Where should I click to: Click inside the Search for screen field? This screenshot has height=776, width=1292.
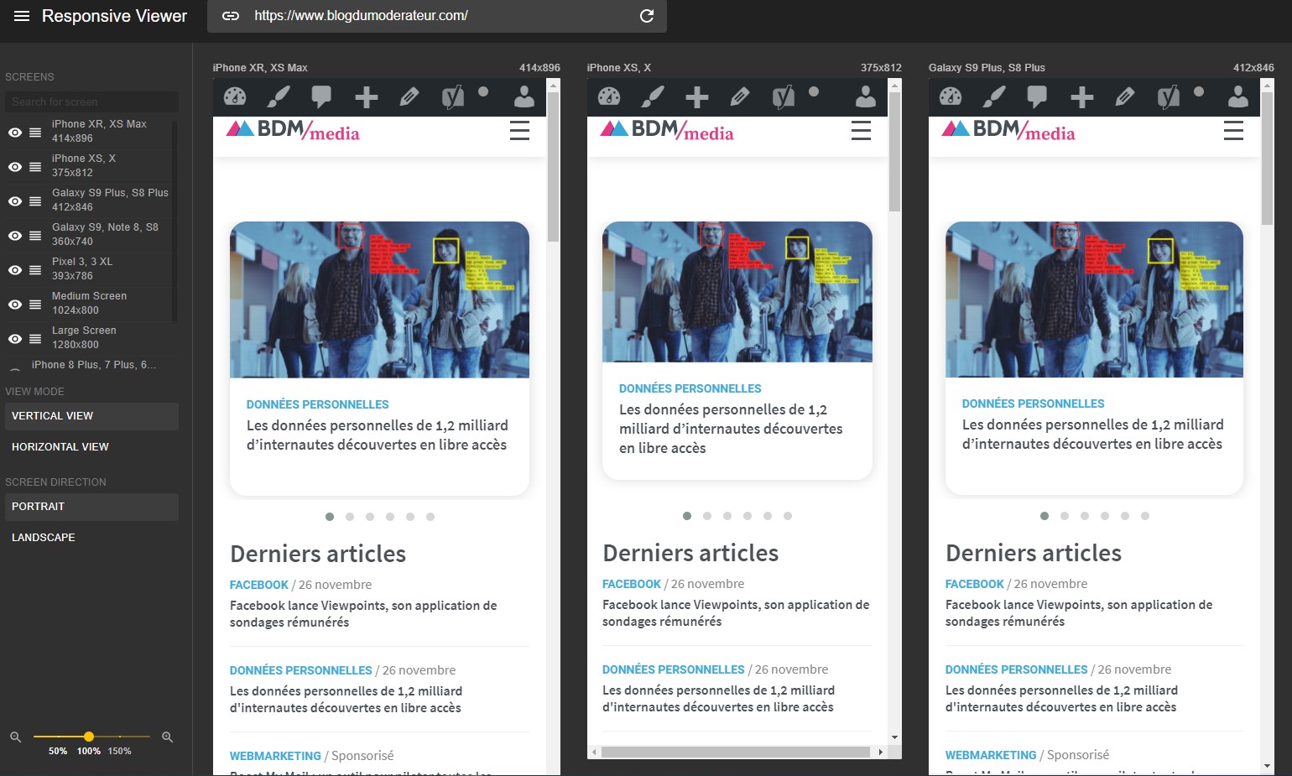coord(91,102)
